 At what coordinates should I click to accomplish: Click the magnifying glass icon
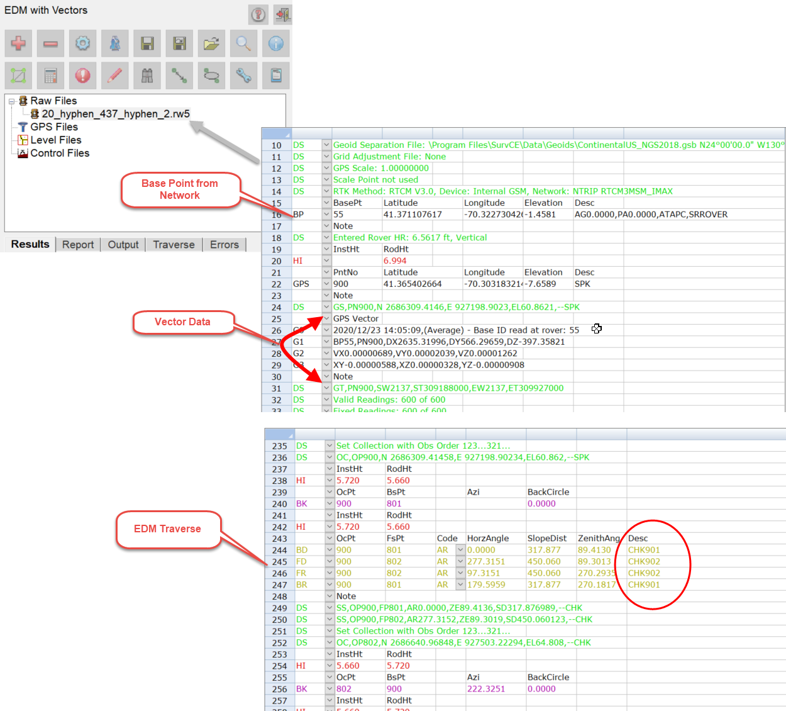243,43
